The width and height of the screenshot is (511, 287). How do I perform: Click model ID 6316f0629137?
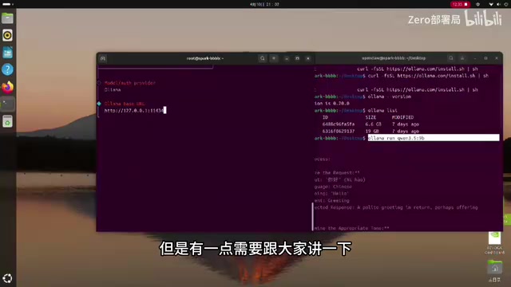pyautogui.click(x=339, y=131)
